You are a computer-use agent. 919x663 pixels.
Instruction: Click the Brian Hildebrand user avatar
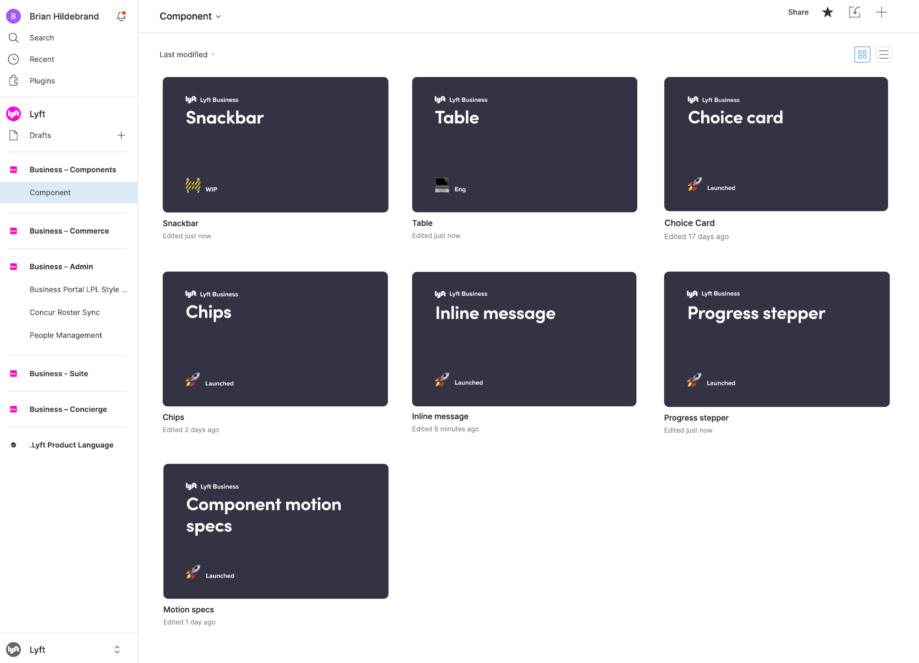click(x=13, y=16)
